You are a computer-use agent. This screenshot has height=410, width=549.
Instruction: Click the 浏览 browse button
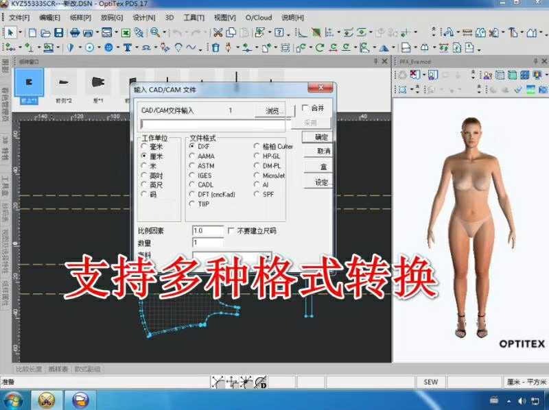pyautogui.click(x=274, y=111)
